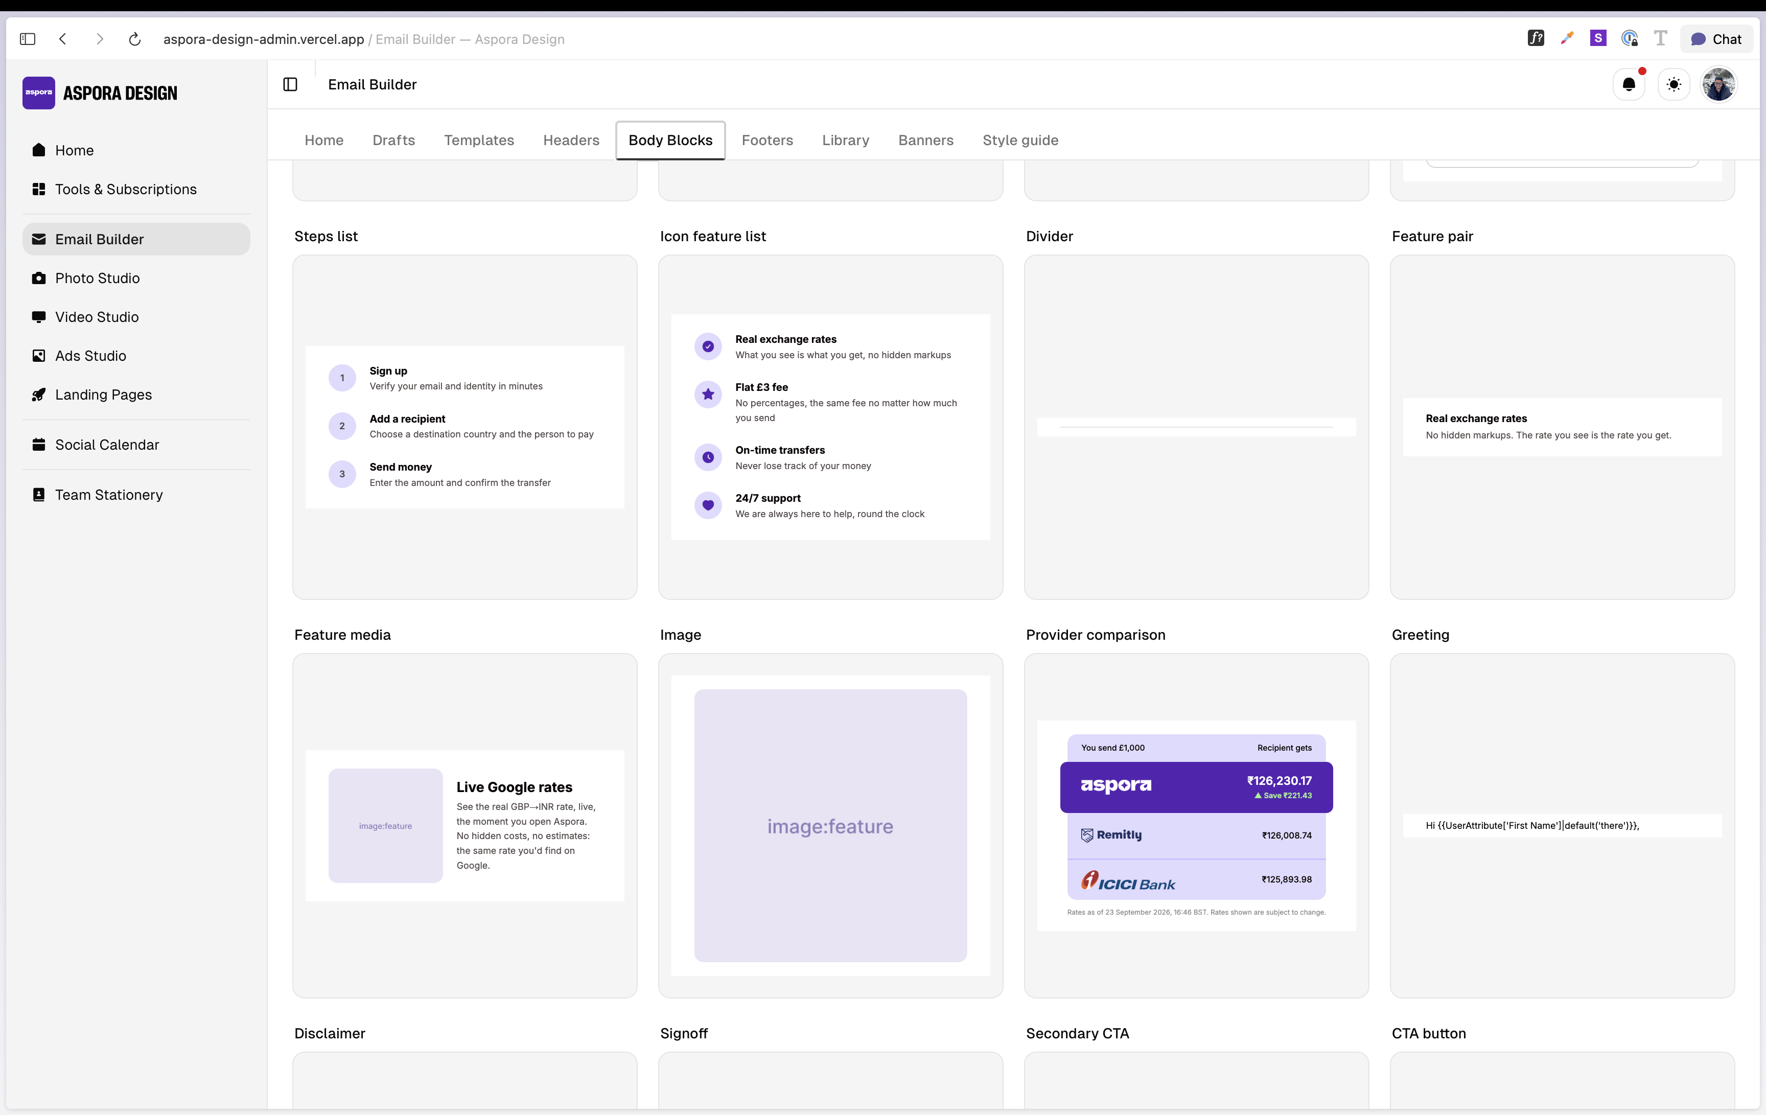
Task: Click heart icon beside 24/7 support
Action: (708, 505)
